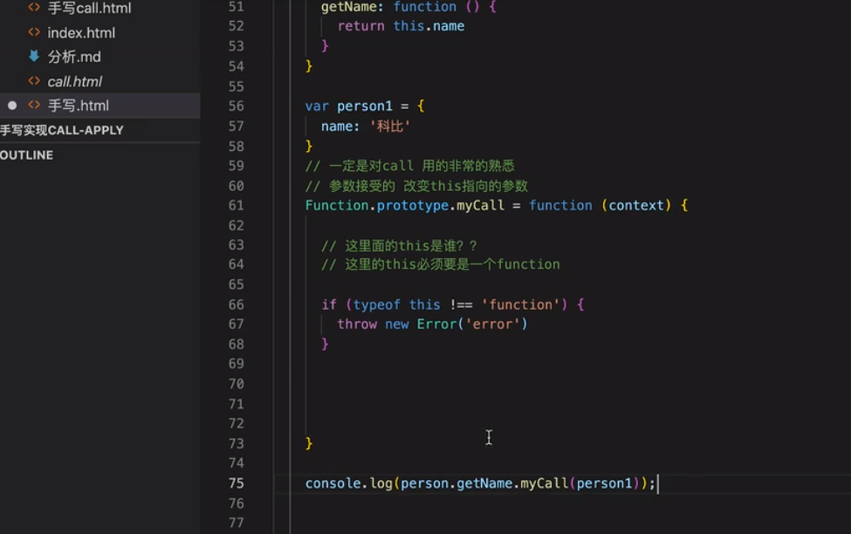Click 'return' keyword on line 52

coord(361,26)
